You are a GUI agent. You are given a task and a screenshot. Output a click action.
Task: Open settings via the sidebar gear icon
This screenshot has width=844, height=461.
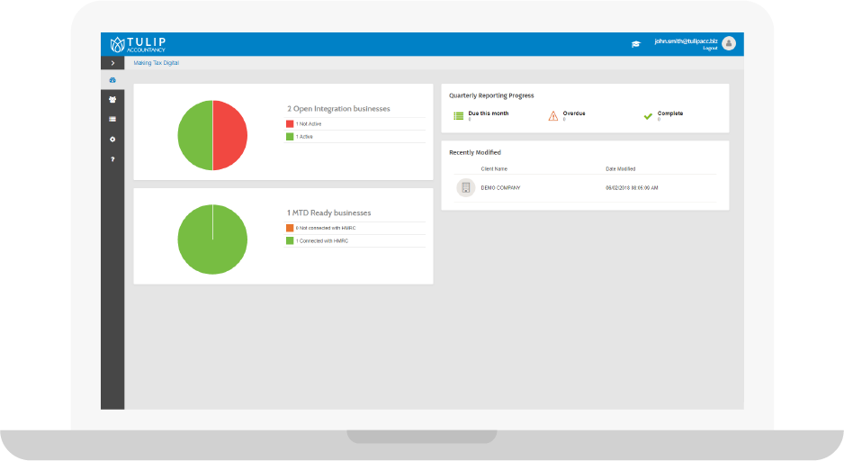[112, 140]
